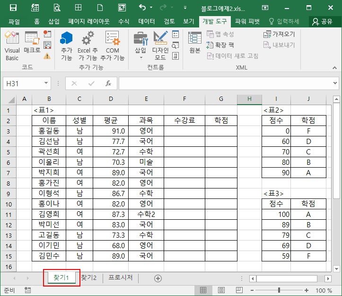Open Add-ins (추가 기능) button
The image size is (342, 296).
[x=66, y=46]
